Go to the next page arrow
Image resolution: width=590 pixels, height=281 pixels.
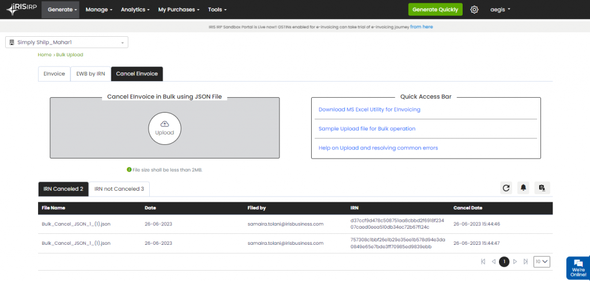coord(515,261)
